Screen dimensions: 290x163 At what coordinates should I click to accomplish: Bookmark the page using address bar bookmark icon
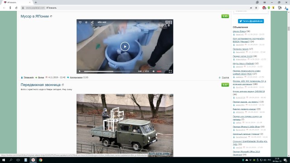click(x=256, y=8)
